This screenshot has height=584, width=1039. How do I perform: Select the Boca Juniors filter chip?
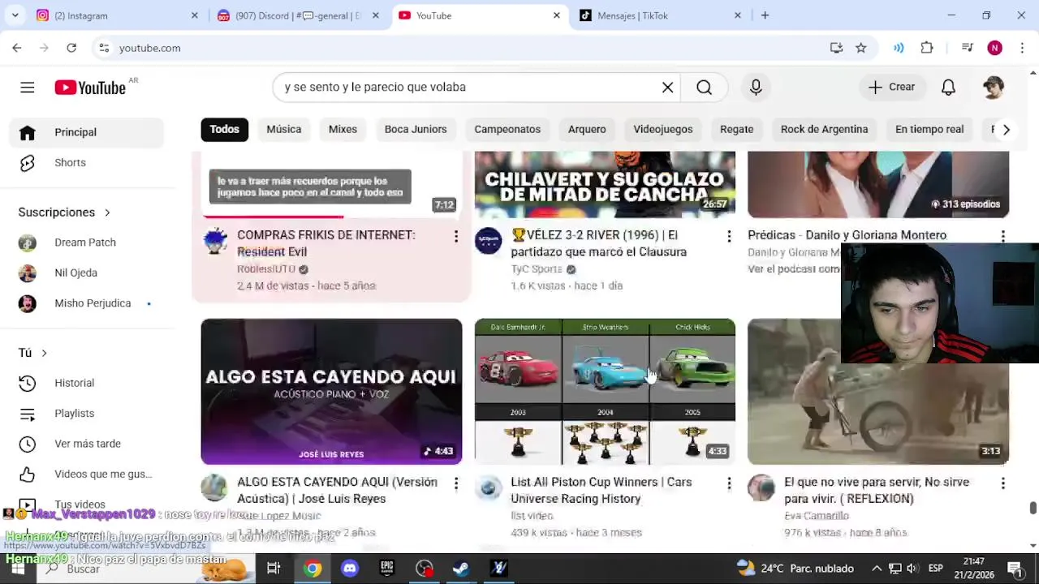(x=416, y=129)
